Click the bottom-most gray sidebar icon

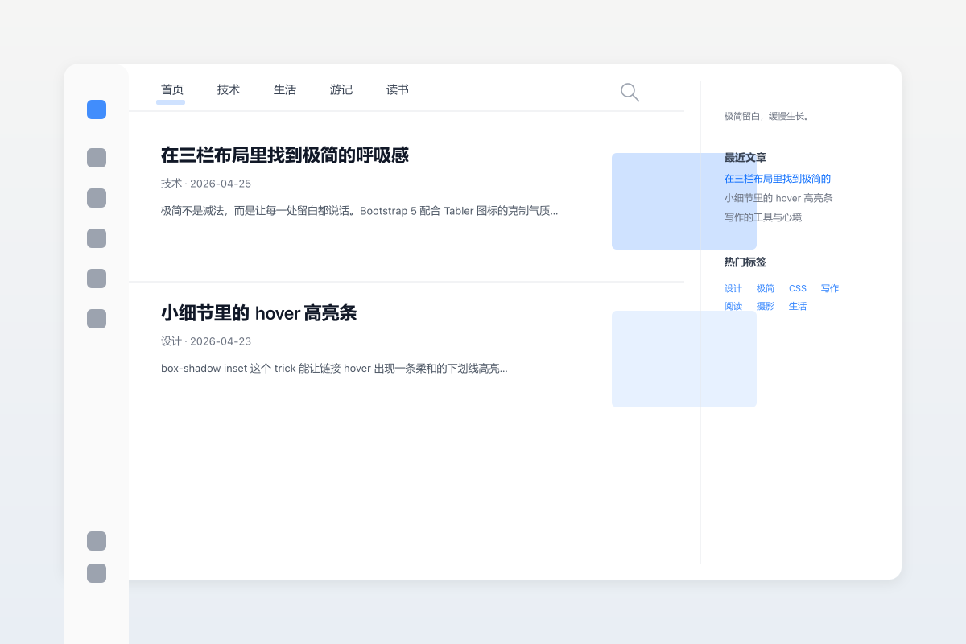coord(97,573)
